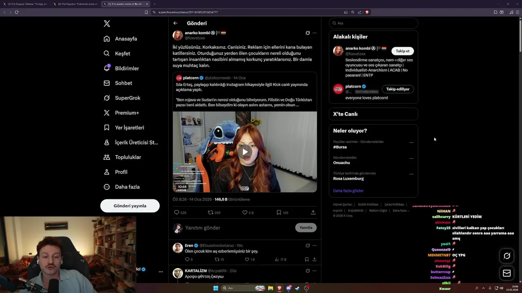Click the back arrow beside Gönderi
This screenshot has width=522, height=293.
coord(175,23)
